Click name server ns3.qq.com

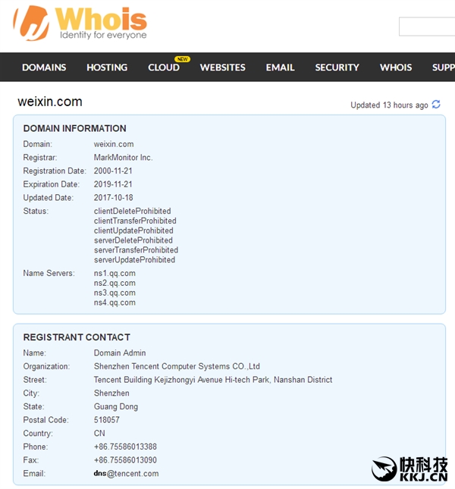click(115, 293)
